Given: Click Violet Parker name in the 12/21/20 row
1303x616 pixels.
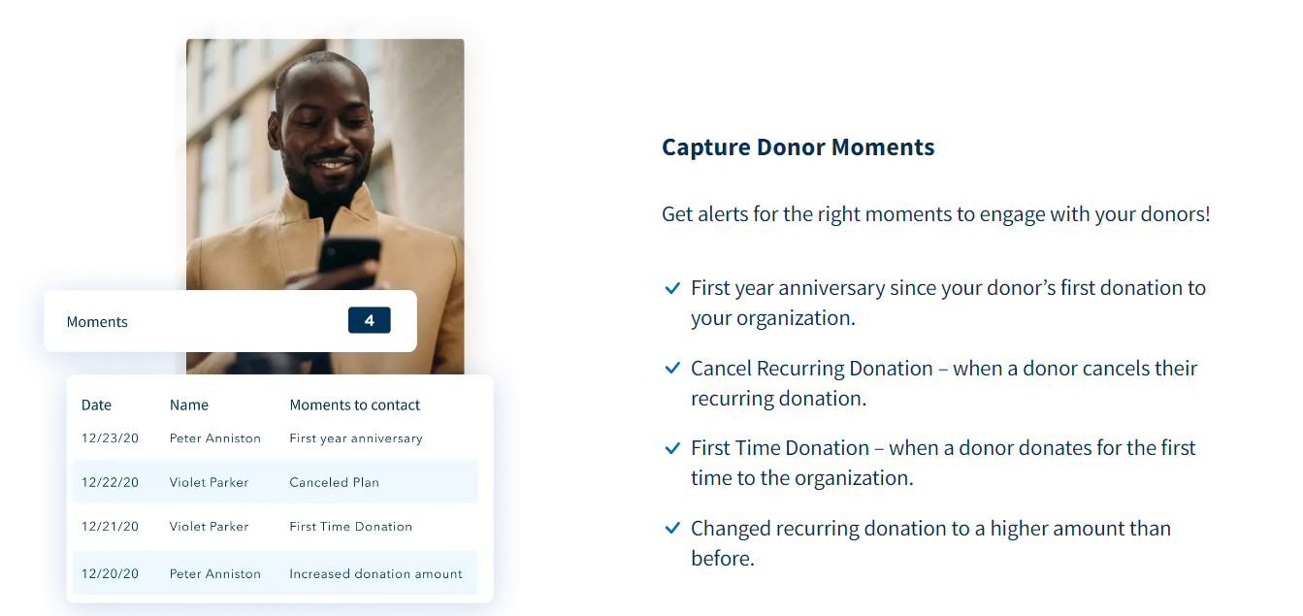Looking at the screenshot, I should coord(210,527).
